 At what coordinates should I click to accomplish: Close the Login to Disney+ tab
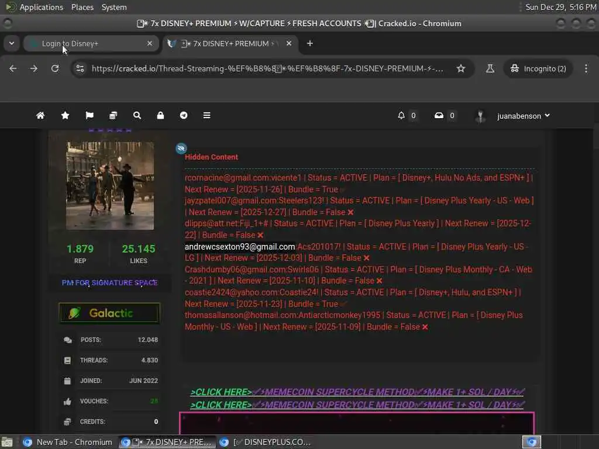click(x=150, y=43)
